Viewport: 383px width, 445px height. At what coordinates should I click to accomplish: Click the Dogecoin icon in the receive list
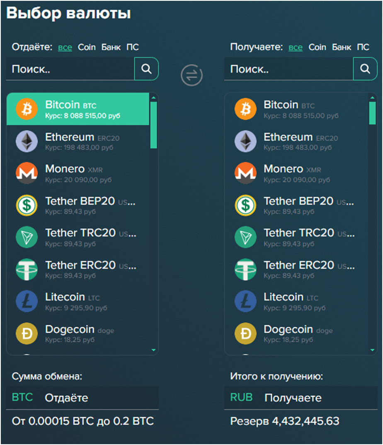click(x=245, y=334)
